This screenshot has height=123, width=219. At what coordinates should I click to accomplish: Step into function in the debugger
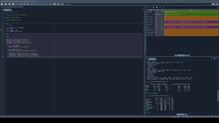click(39, 4)
